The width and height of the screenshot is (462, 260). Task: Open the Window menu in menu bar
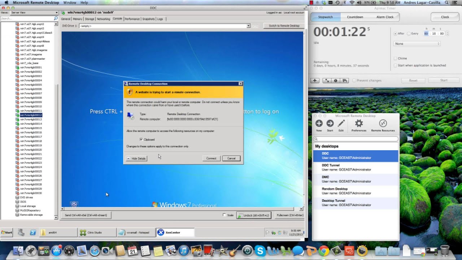pyautogui.click(x=70, y=3)
